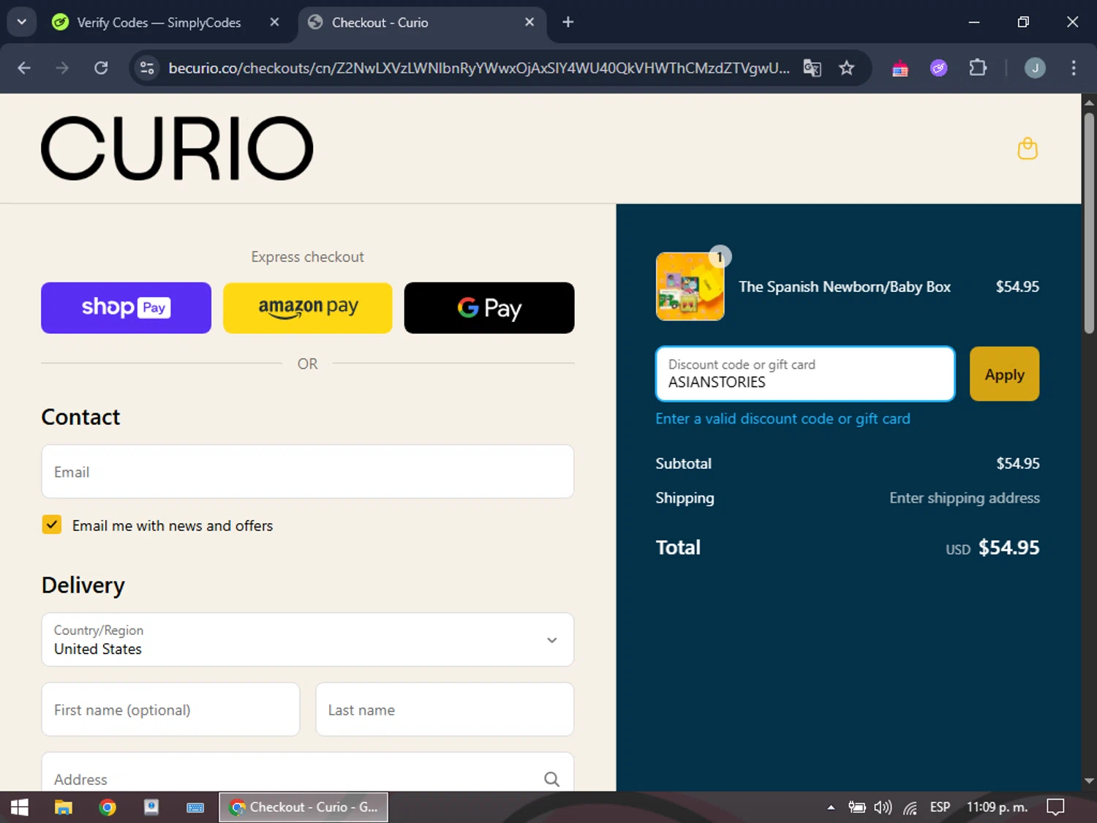Show hidden system tray icons

831,808
